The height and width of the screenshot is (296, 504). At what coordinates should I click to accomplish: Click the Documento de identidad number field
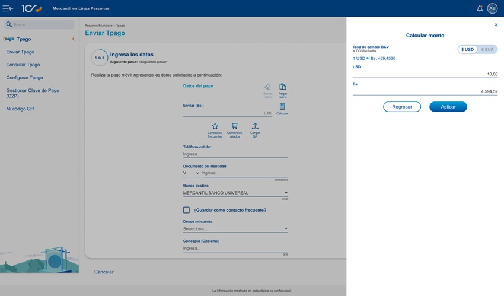click(245, 173)
